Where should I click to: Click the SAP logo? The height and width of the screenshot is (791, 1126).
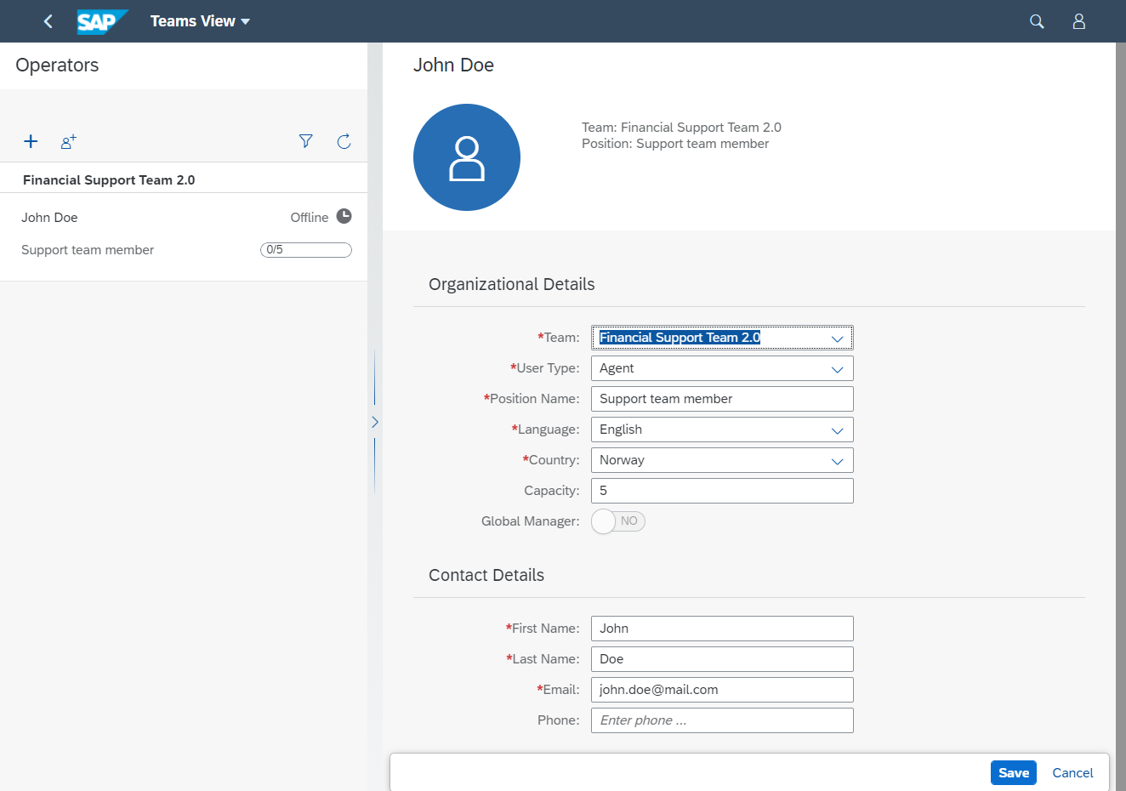[102, 21]
